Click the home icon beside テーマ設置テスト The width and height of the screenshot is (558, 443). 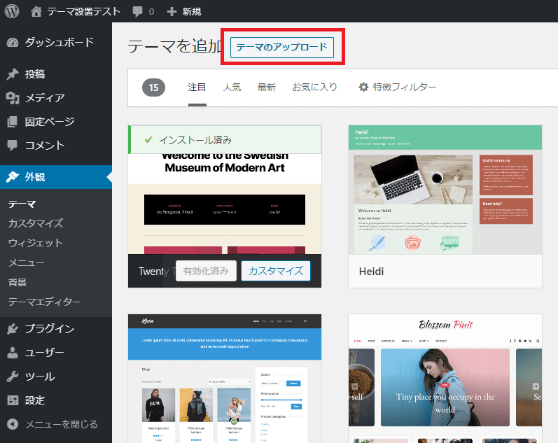coord(36,12)
